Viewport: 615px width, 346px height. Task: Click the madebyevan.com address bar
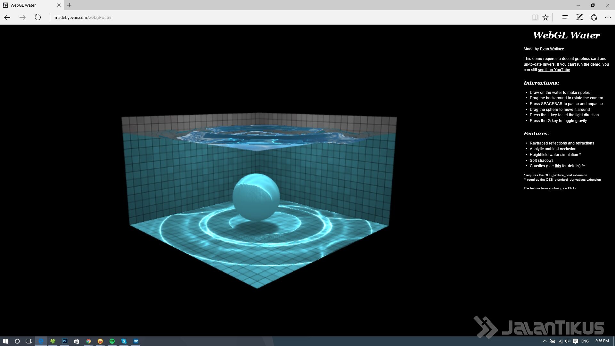[288, 17]
